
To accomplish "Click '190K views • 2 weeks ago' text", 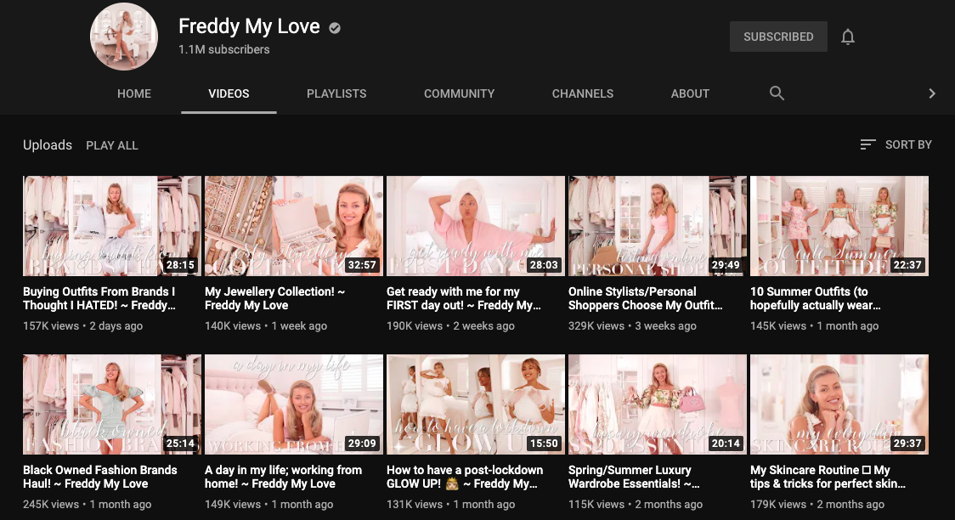I will point(450,325).
